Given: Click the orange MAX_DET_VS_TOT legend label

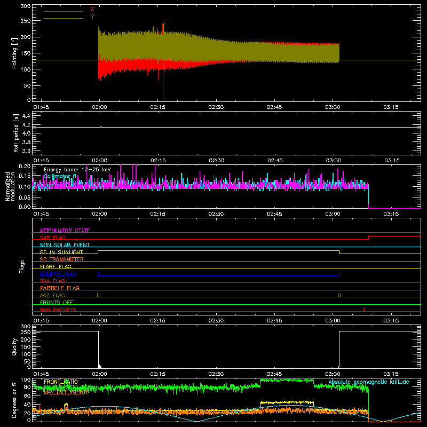Looking at the screenshot, I should 66,392.
